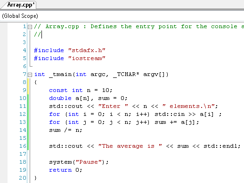Click the closing brace on line 20

click(x=35, y=178)
